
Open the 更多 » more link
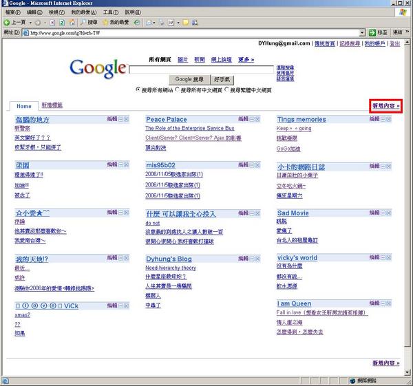point(246,59)
